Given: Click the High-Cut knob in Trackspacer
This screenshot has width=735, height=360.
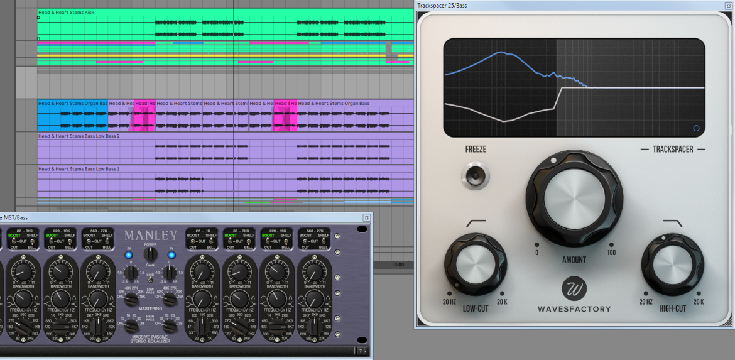Looking at the screenshot, I should click(x=672, y=265).
